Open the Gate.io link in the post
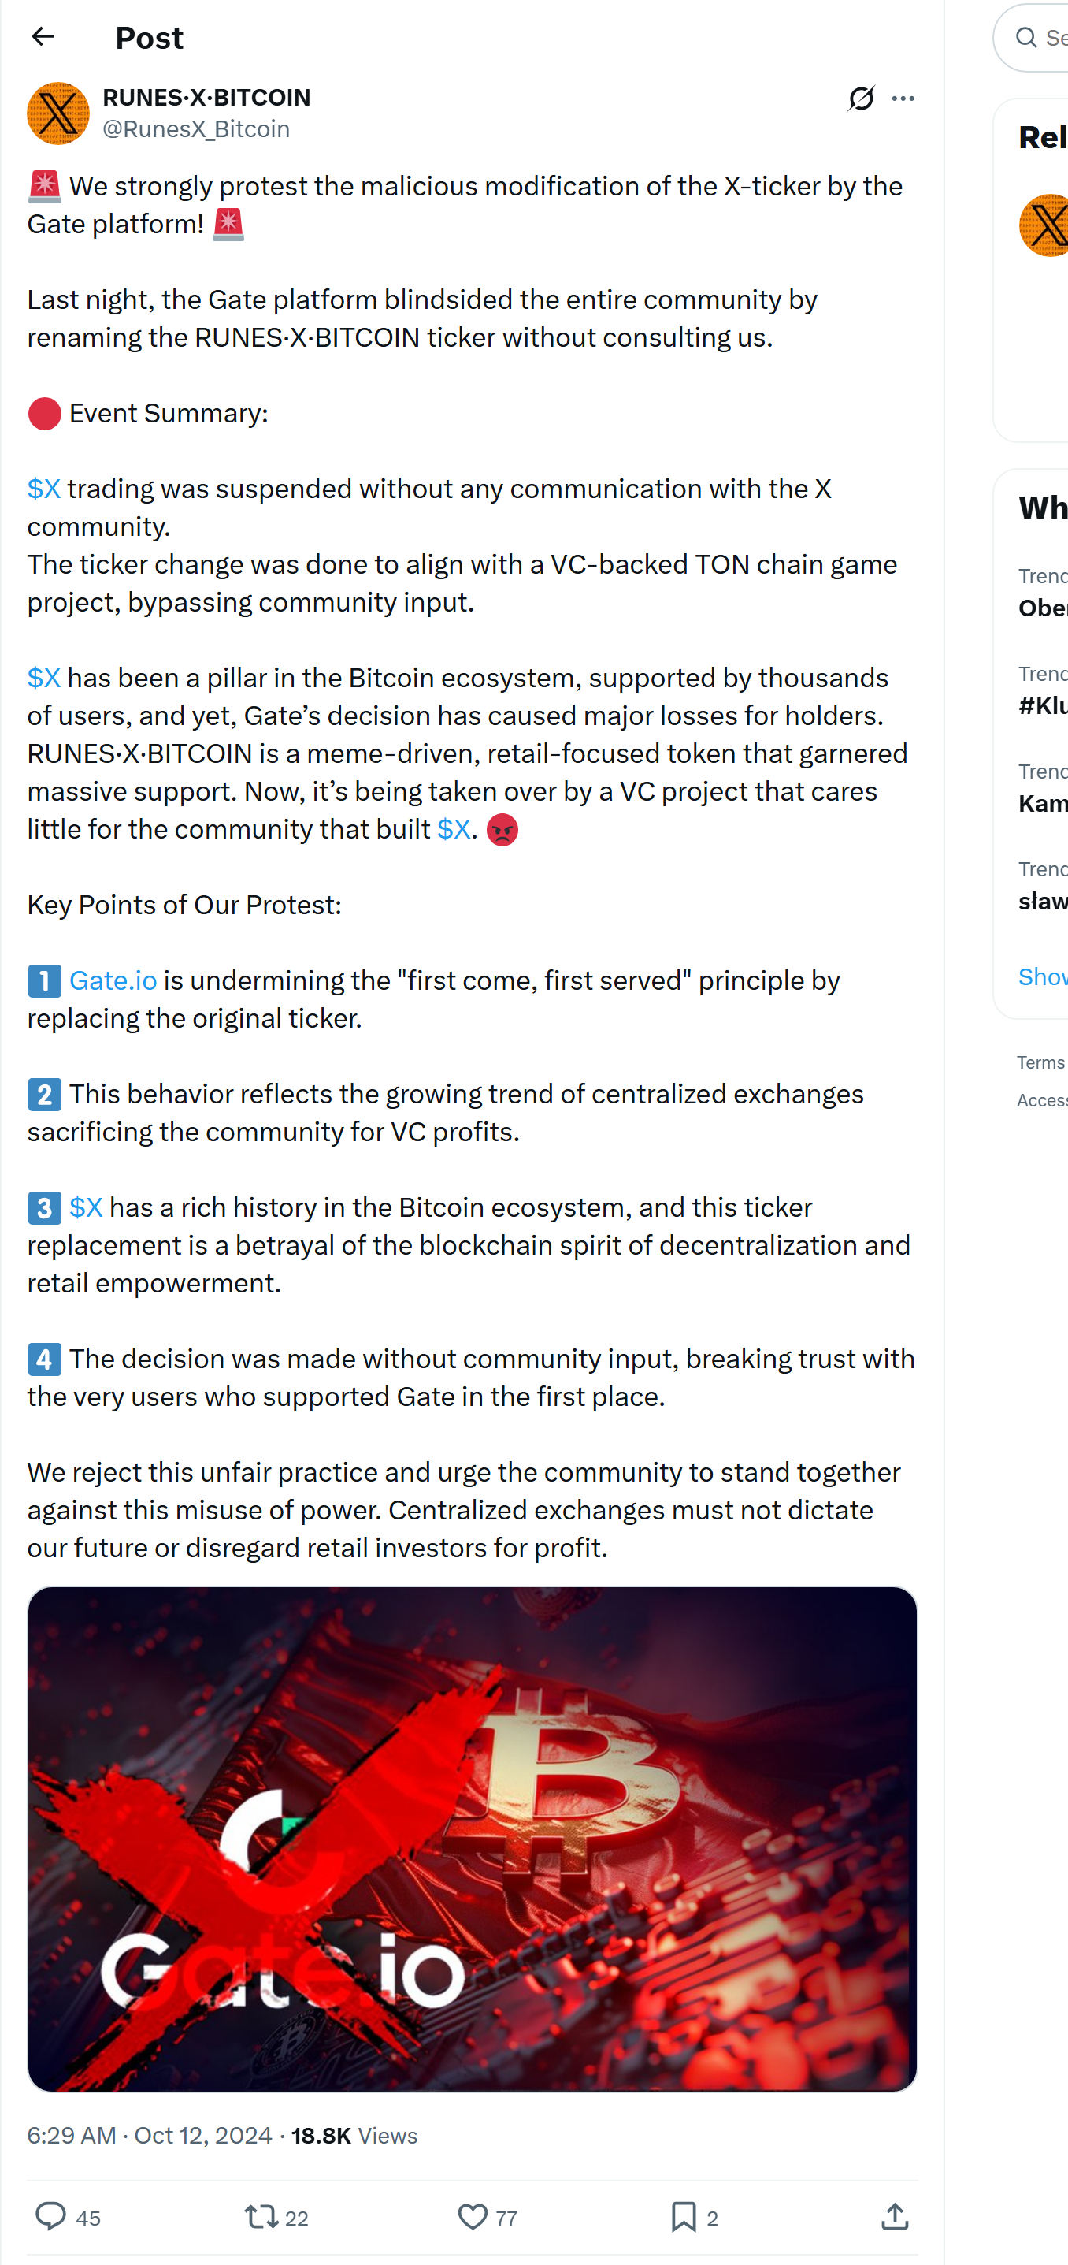The width and height of the screenshot is (1068, 2265). 113,980
